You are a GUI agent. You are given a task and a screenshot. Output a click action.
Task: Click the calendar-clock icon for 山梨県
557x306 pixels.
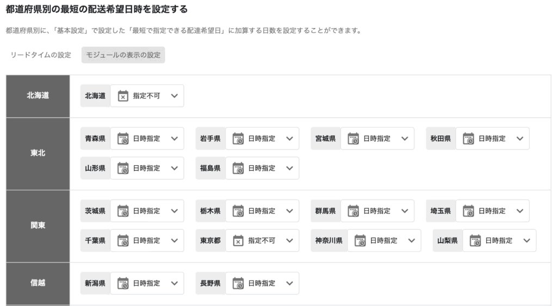point(475,240)
